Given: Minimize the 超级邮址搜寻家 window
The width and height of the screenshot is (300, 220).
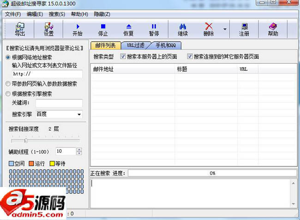Looking at the screenshot, I should click(x=262, y=2).
